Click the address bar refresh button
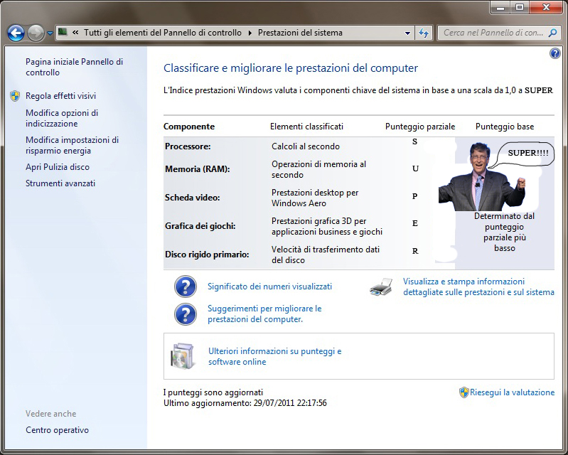568x455 pixels. click(x=424, y=33)
